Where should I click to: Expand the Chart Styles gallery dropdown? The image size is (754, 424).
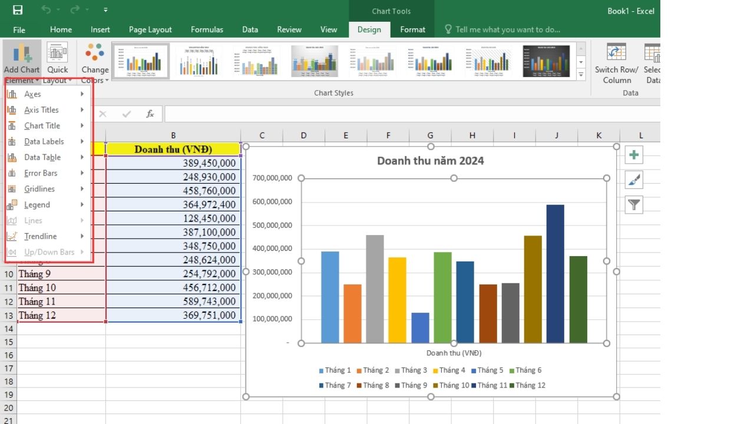581,75
